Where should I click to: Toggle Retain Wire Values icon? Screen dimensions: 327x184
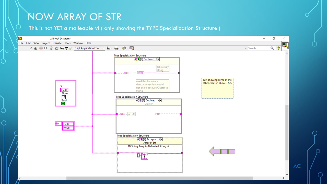pyautogui.click(x=56, y=48)
